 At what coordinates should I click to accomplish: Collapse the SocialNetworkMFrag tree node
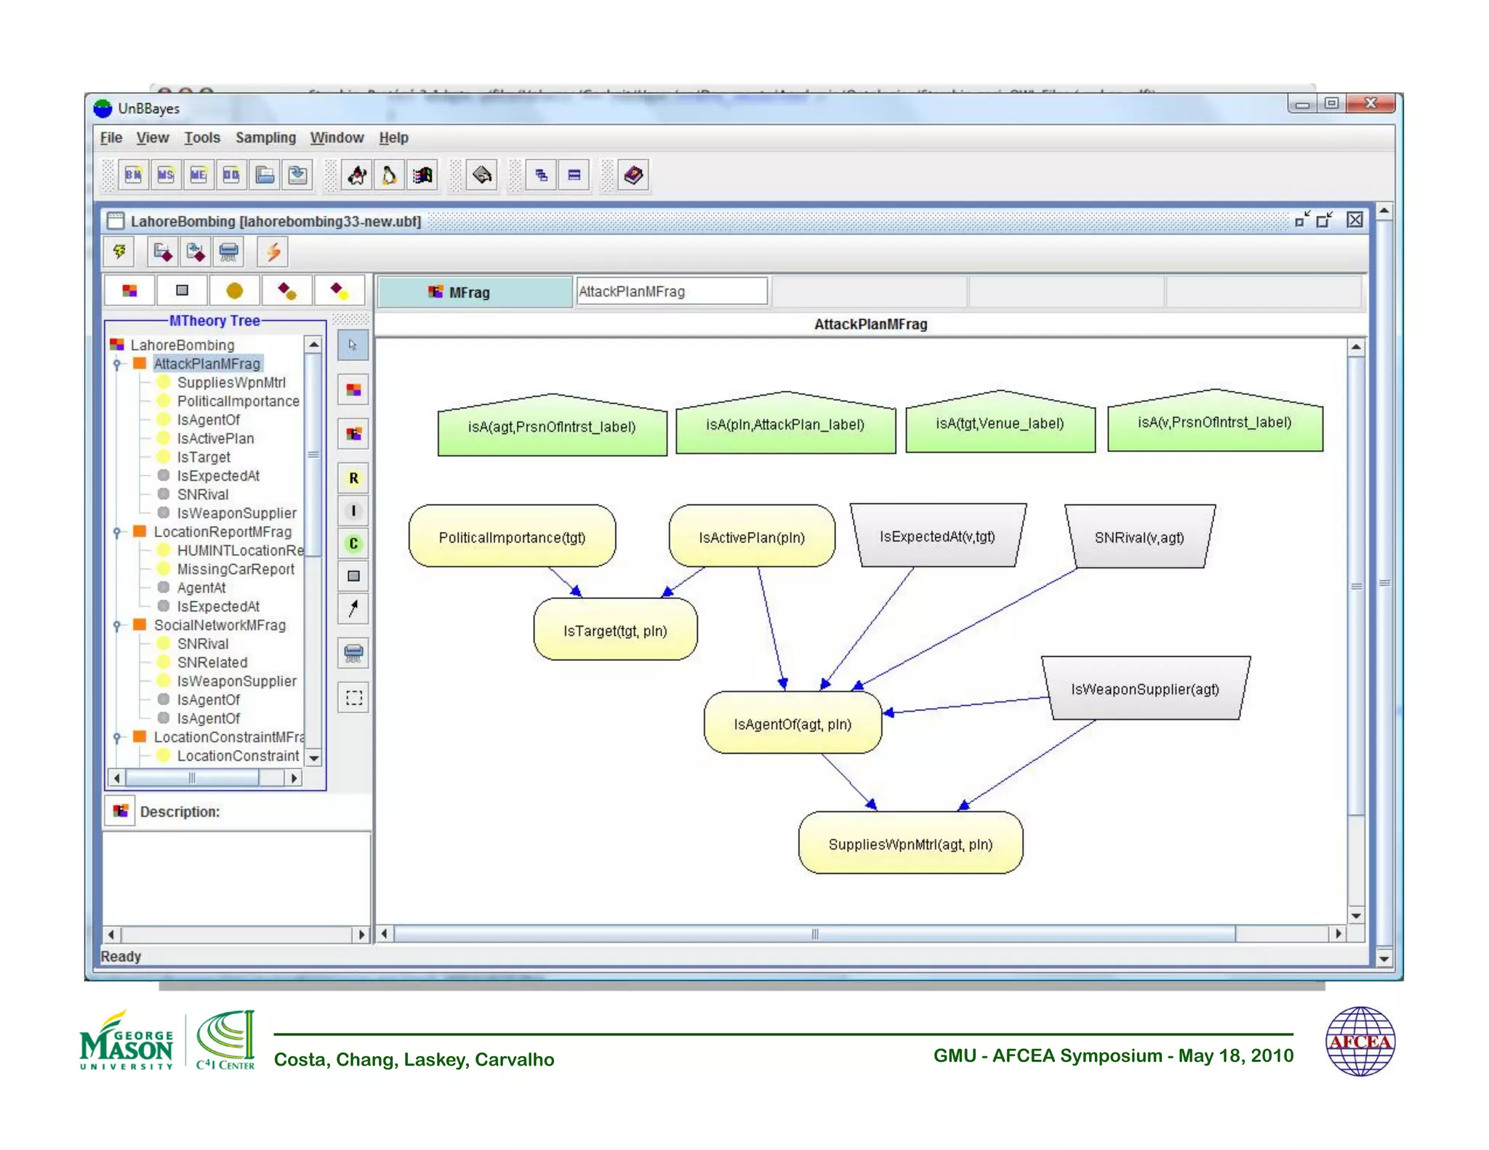[x=117, y=625]
